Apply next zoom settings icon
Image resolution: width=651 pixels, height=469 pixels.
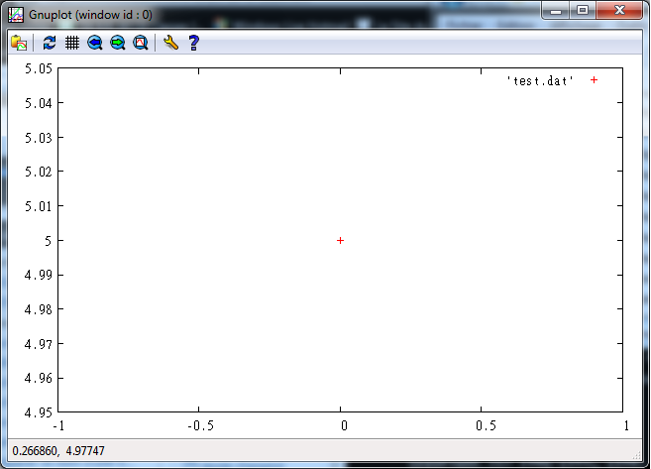(118, 43)
